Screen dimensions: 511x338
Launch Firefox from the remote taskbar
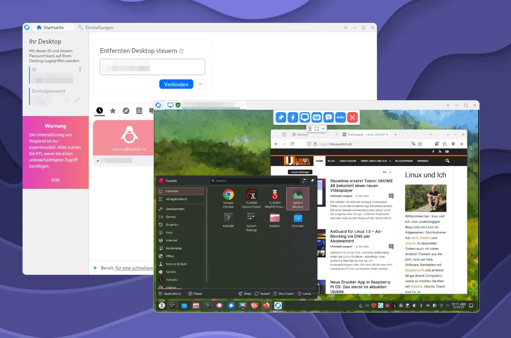point(266,306)
